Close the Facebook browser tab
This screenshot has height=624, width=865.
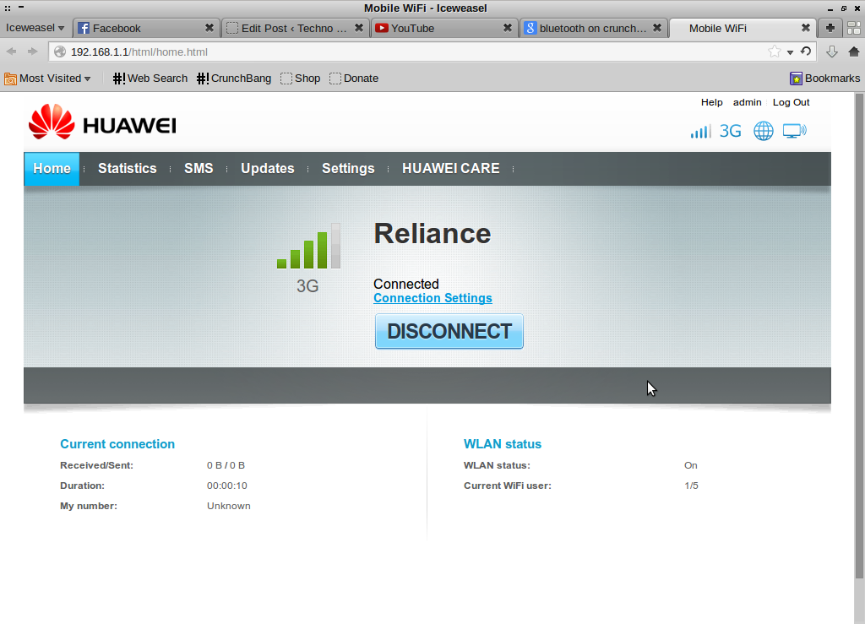pos(209,28)
